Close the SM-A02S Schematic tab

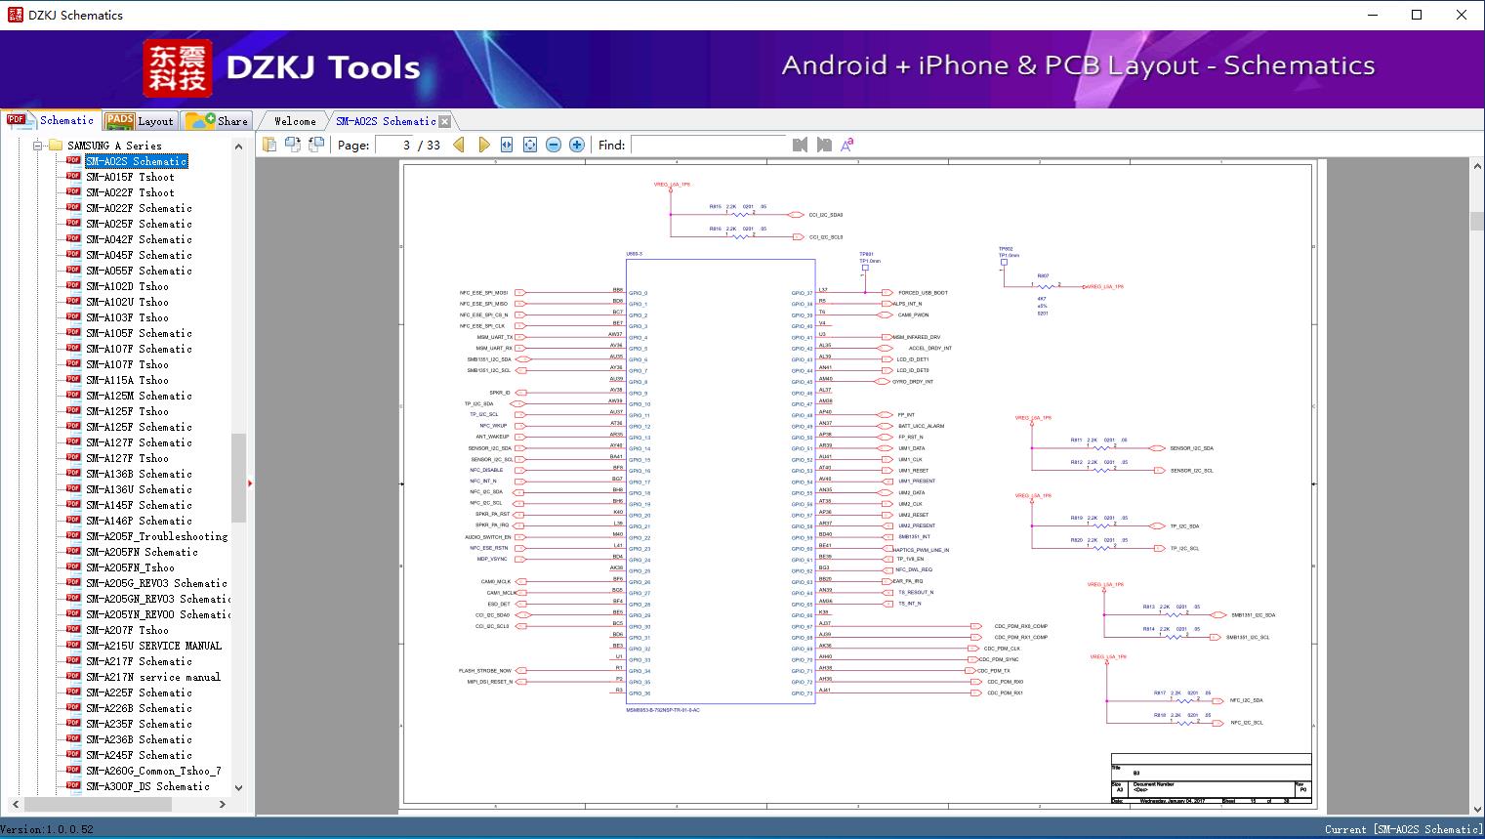[x=445, y=122]
